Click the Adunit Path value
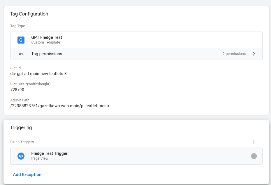This screenshot has width=271, height=185. click(x=59, y=106)
